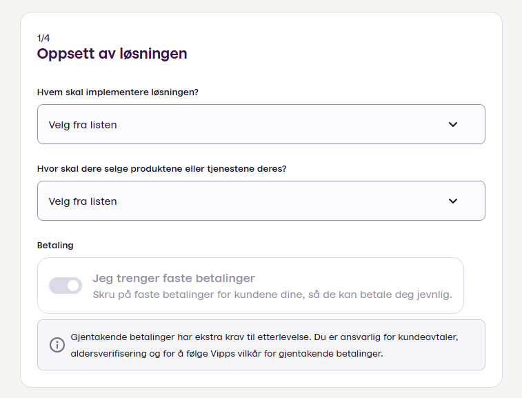Image resolution: width=522 pixels, height=398 pixels.
Task: Click 'kundeavtaler' in the compliance notice
Action: click(x=441, y=338)
